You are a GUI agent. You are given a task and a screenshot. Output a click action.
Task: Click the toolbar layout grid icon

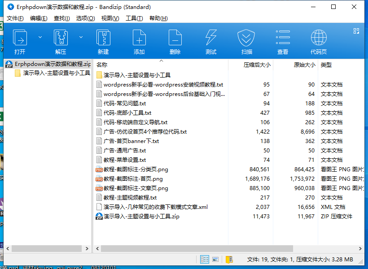356,31
